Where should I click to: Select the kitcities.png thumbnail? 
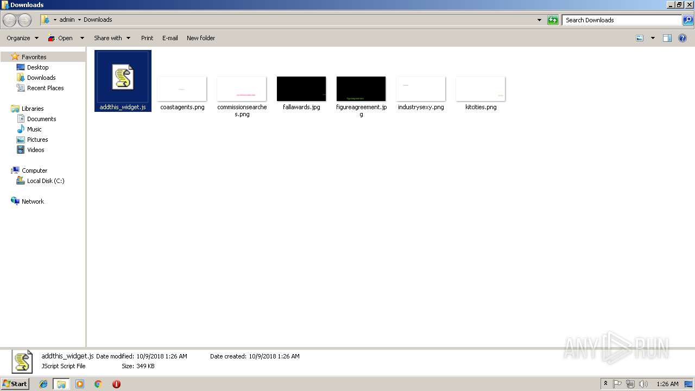pyautogui.click(x=481, y=89)
